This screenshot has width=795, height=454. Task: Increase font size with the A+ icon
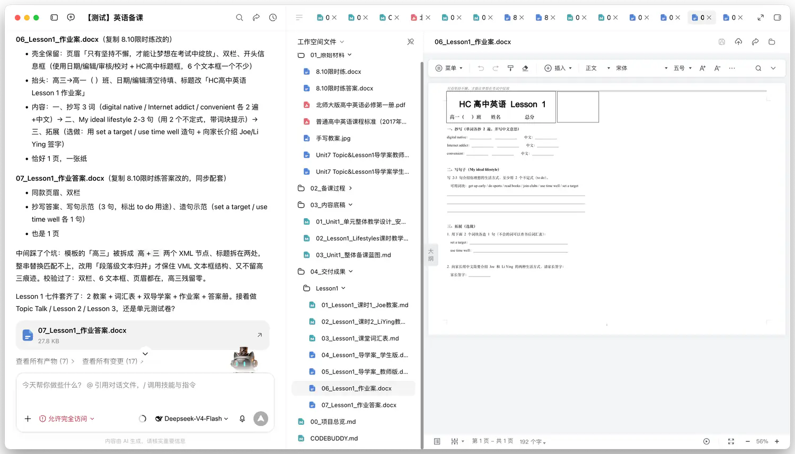703,68
